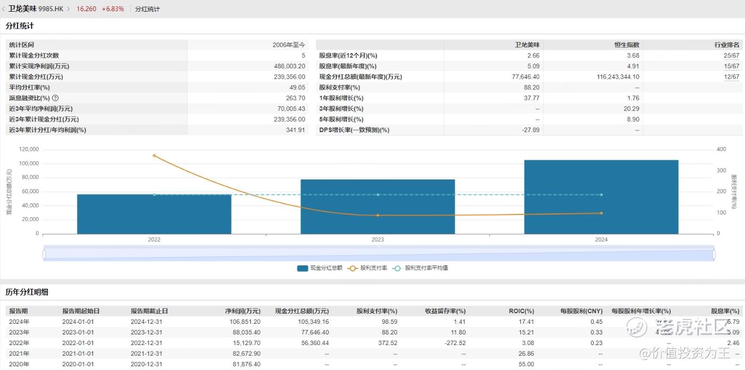Click 恒生指数 dividend total 116,243,344.10
Screen dimensions: 745x370
click(x=619, y=77)
